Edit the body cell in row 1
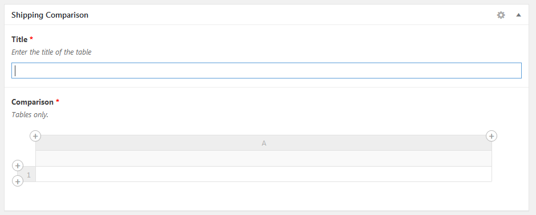 263,174
